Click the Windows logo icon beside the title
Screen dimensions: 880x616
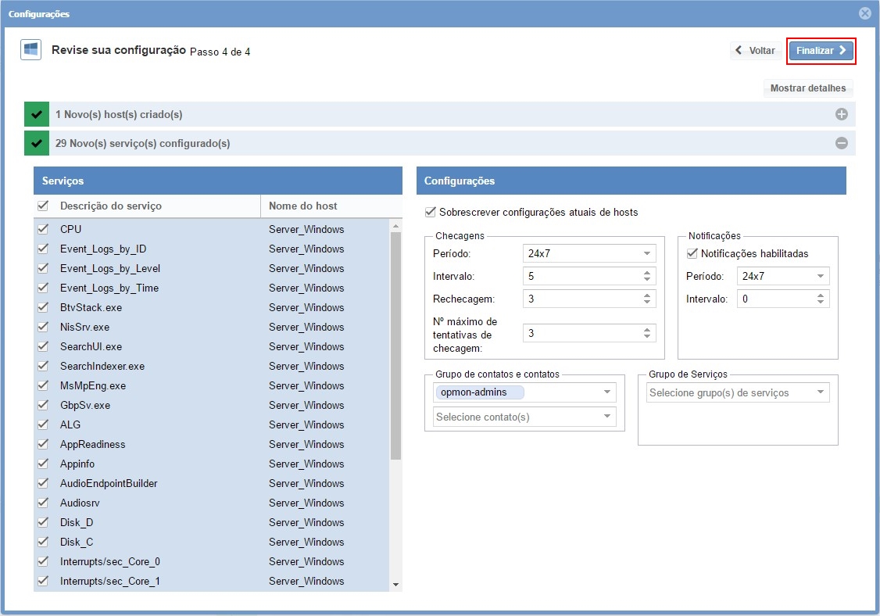click(x=30, y=50)
